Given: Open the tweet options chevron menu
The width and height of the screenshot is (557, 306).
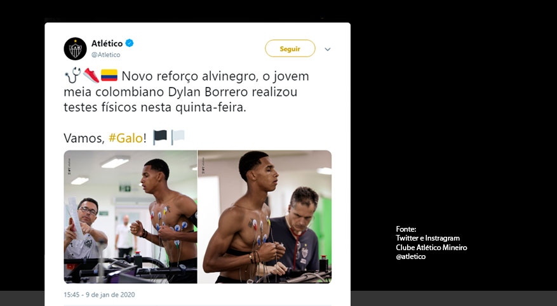Looking at the screenshot, I should point(328,50).
